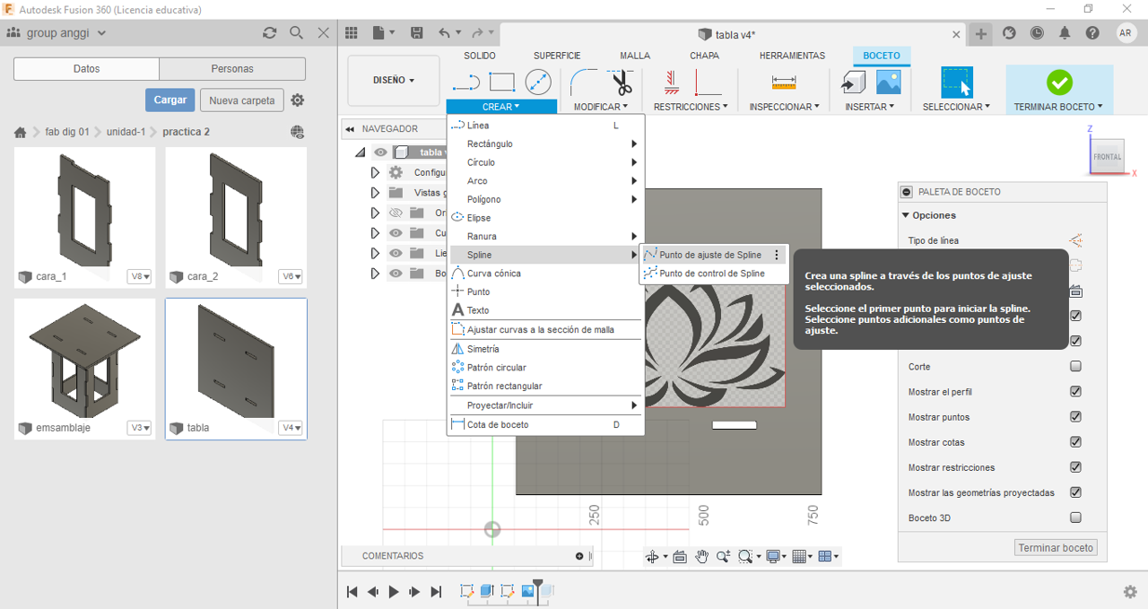Click the Insert image icon
Screen dimensions: 1148x609
tap(888, 83)
